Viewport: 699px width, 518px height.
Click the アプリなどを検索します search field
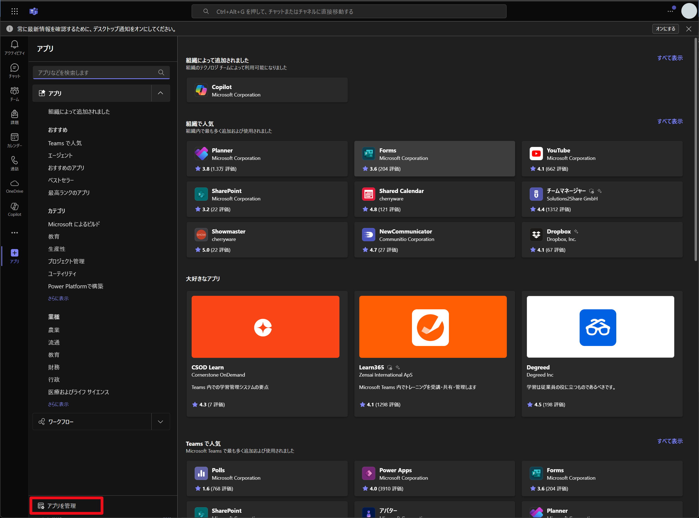[x=101, y=73]
